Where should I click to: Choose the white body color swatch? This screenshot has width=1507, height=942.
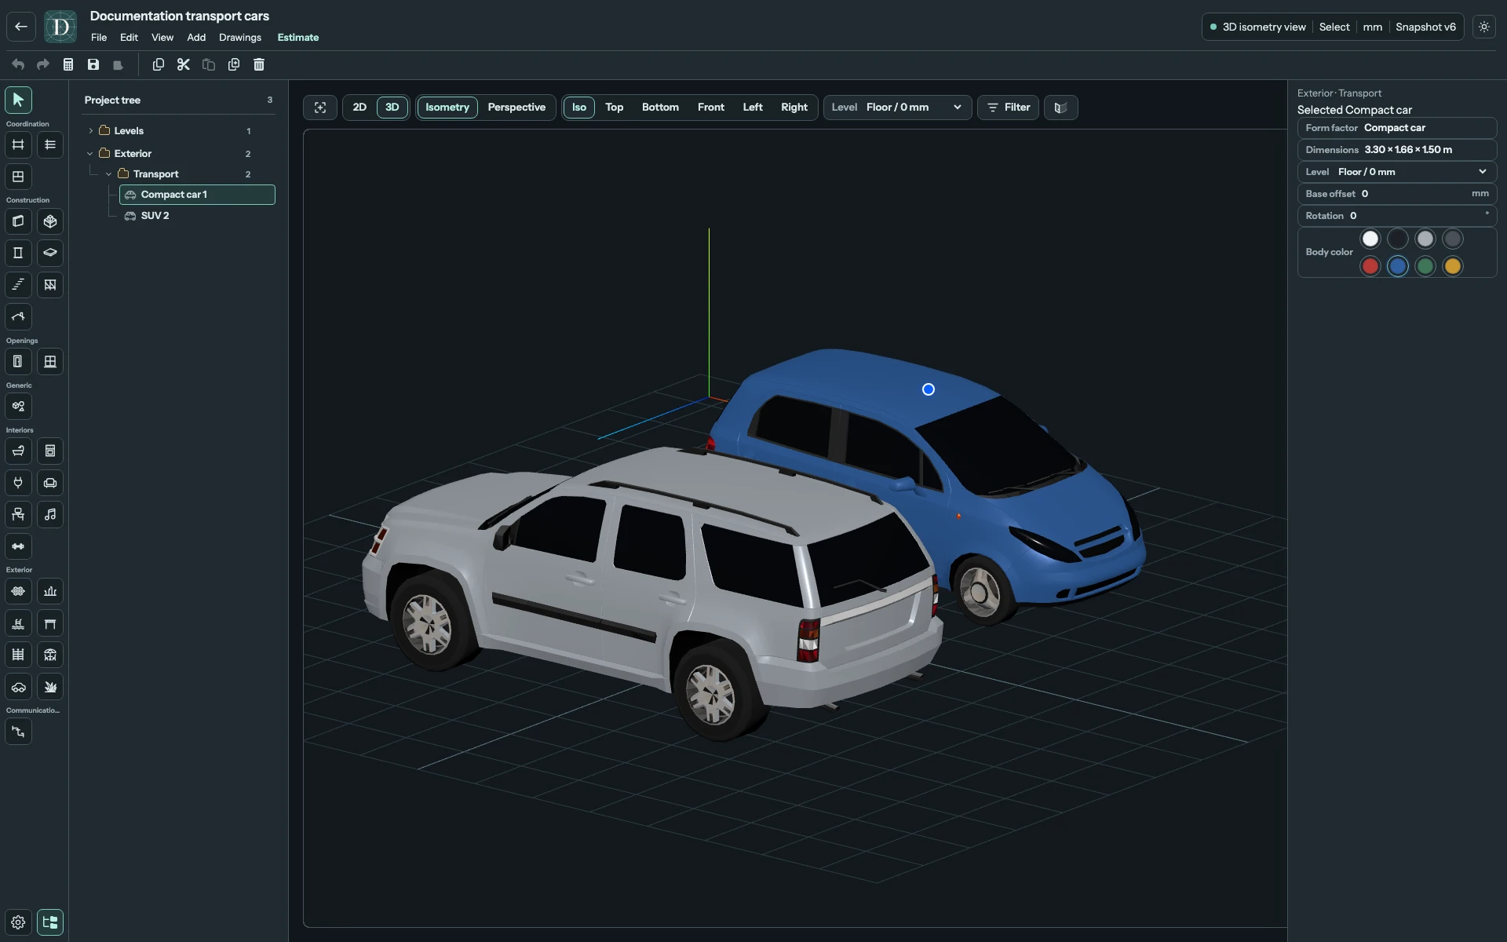(x=1370, y=239)
